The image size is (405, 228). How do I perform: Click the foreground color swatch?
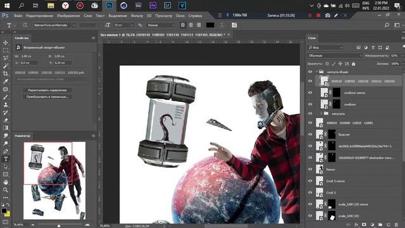[x=4, y=210]
